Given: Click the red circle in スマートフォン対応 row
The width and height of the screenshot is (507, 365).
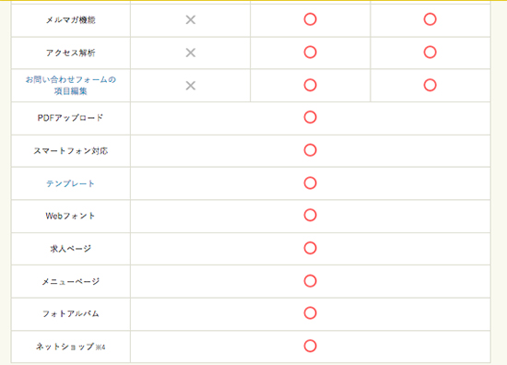Looking at the screenshot, I should [x=310, y=150].
